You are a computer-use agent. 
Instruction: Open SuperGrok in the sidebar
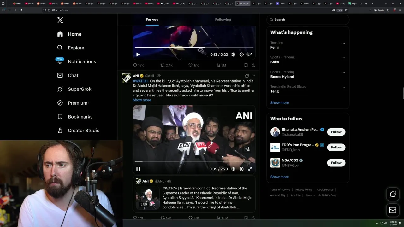74,89
